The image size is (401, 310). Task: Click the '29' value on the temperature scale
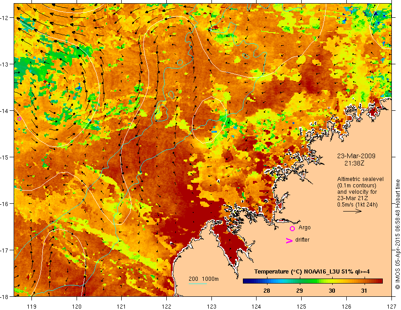(299, 291)
